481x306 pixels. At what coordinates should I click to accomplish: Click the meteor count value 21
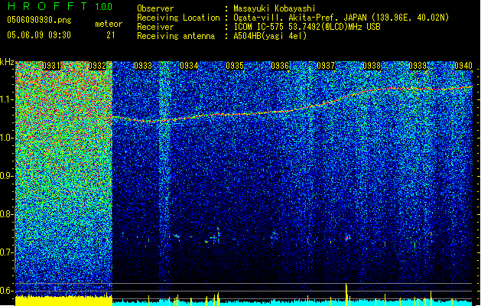coord(111,35)
